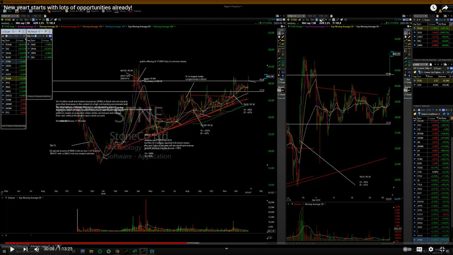Open Notes & News in toolbar
Viewport: 453px width, 255px height.
pos(75,11)
